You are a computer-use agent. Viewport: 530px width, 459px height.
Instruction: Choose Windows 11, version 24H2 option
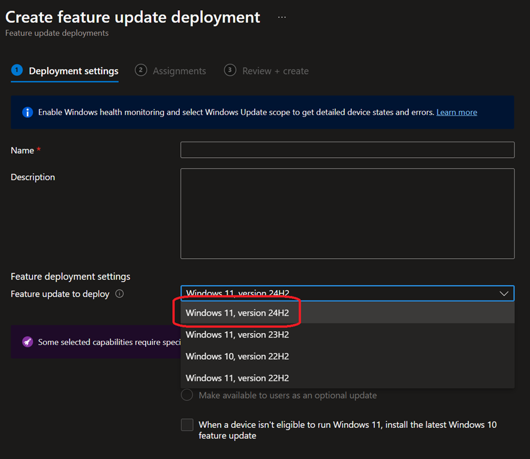(x=237, y=313)
